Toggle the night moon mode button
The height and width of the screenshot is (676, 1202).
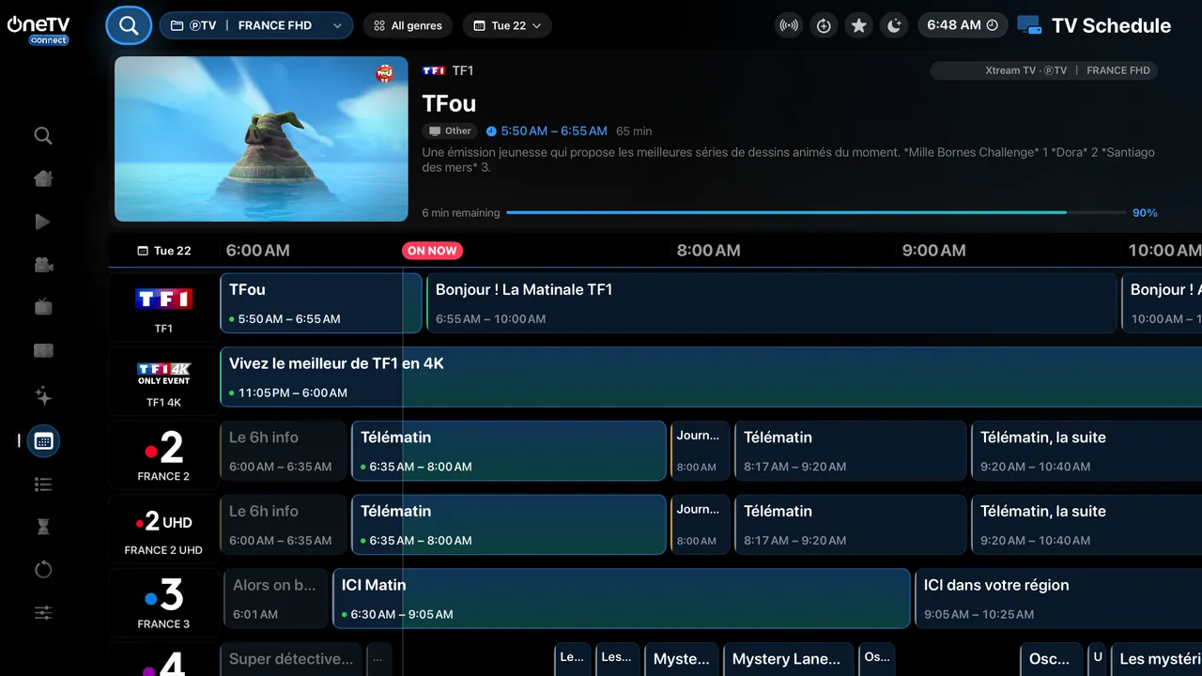(x=894, y=25)
